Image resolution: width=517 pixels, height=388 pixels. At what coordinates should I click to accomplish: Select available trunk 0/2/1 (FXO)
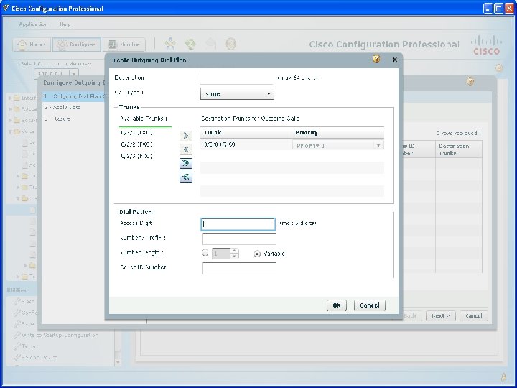click(136, 133)
